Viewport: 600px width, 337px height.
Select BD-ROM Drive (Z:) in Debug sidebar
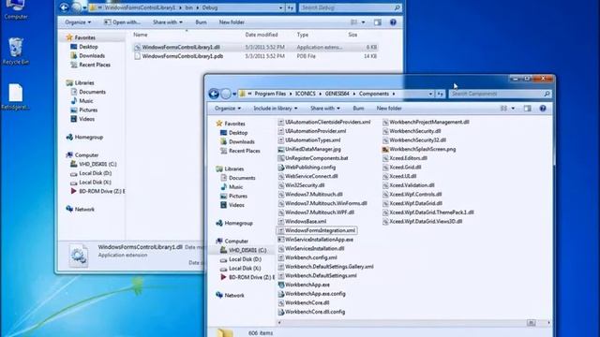[x=97, y=191]
